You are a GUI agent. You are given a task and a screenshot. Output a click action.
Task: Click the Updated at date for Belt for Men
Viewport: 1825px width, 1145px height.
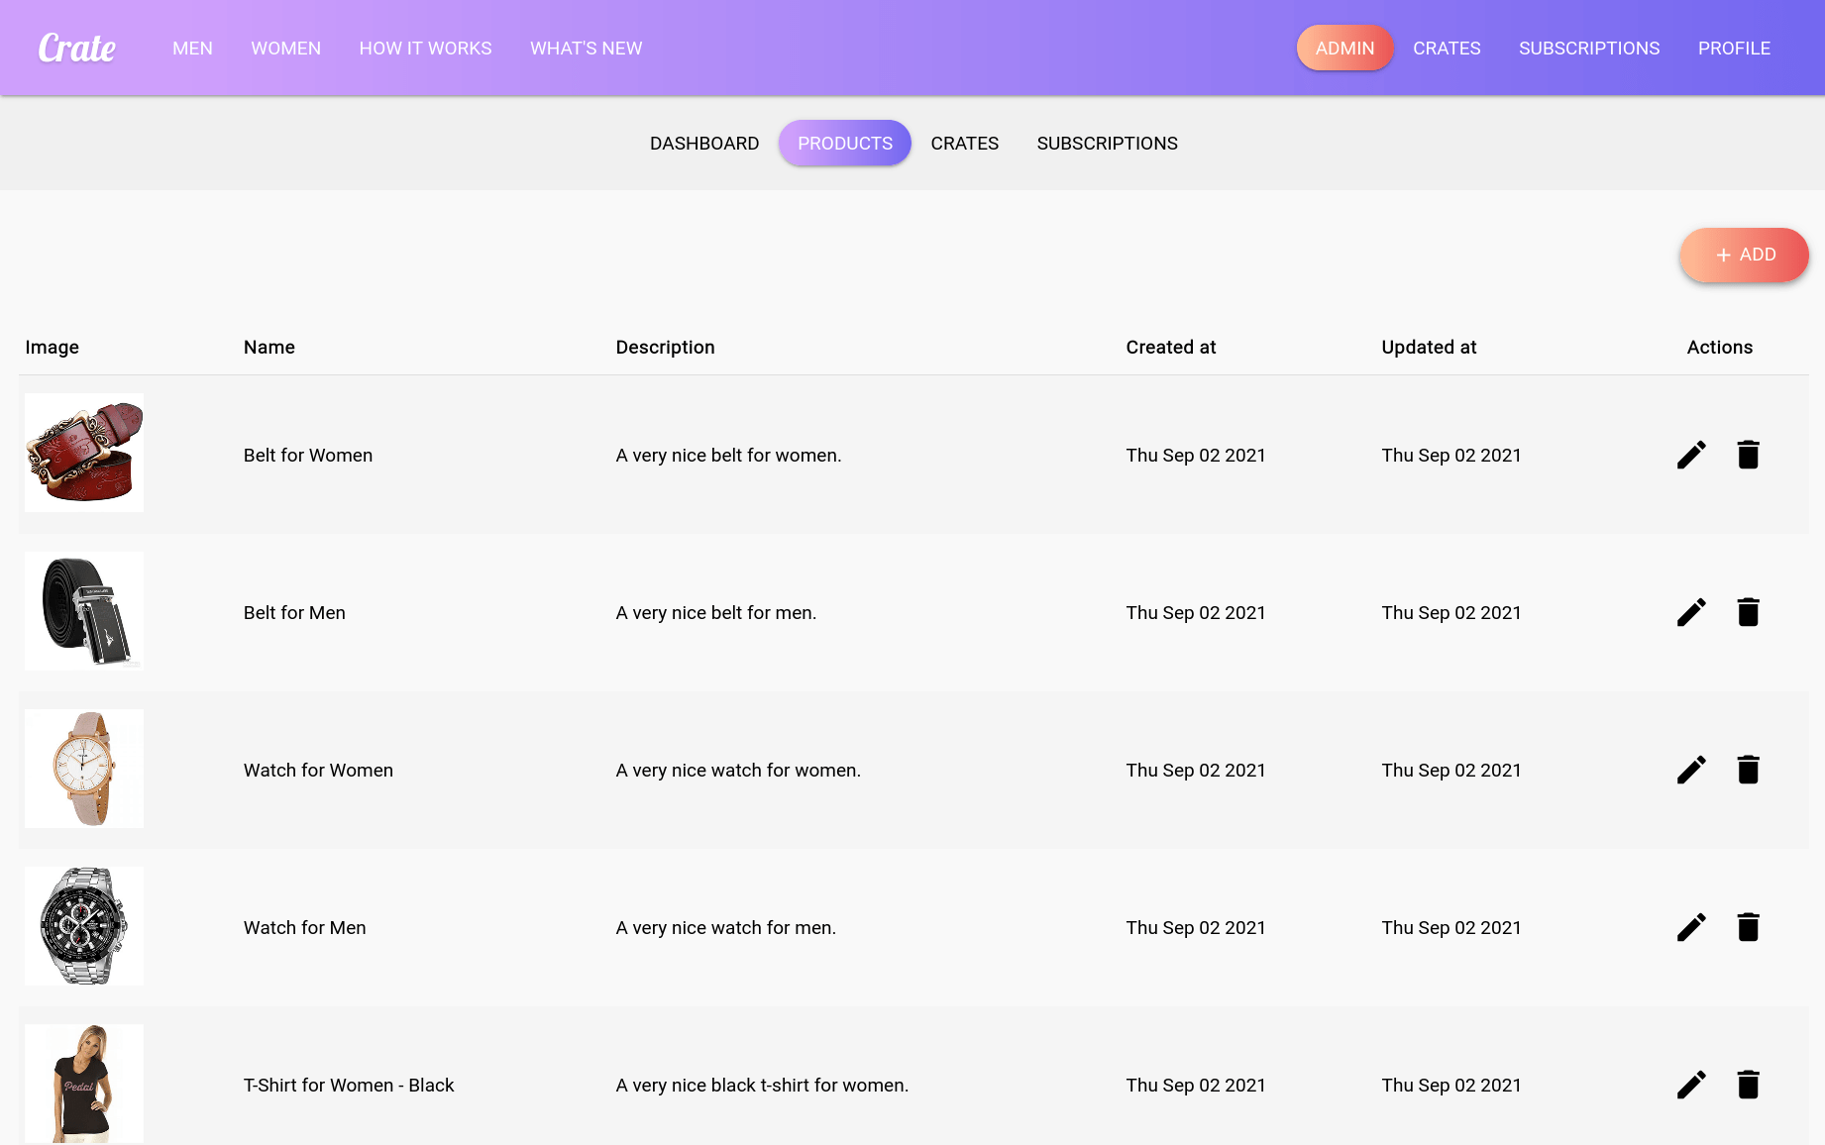[x=1451, y=613]
